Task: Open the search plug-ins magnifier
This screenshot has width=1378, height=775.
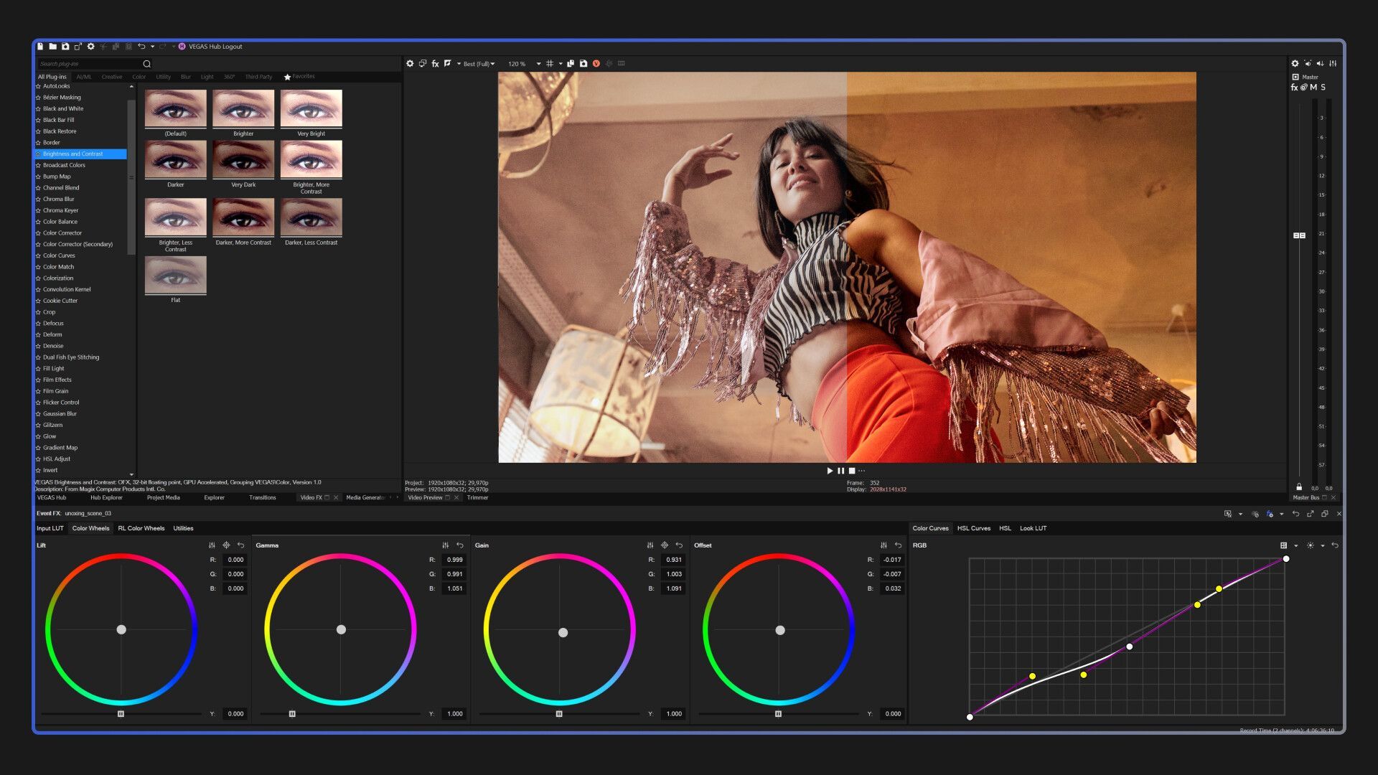Action: (146, 64)
